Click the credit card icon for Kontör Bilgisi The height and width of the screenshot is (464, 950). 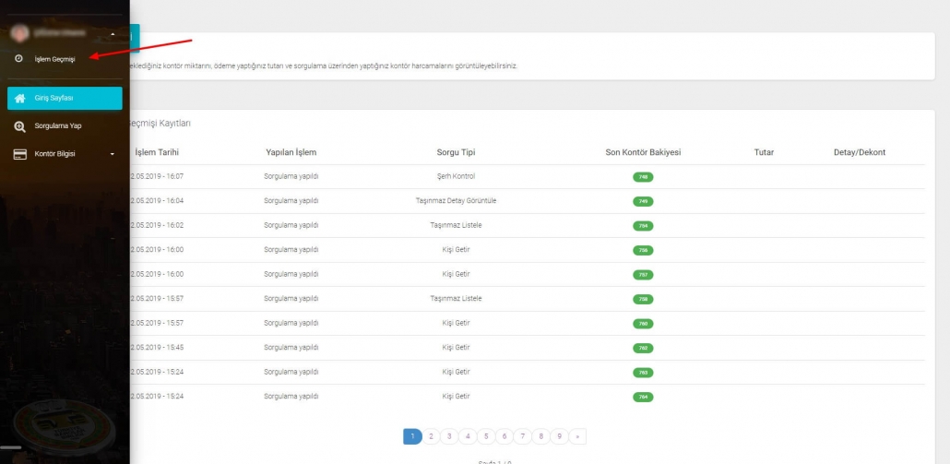pos(19,154)
